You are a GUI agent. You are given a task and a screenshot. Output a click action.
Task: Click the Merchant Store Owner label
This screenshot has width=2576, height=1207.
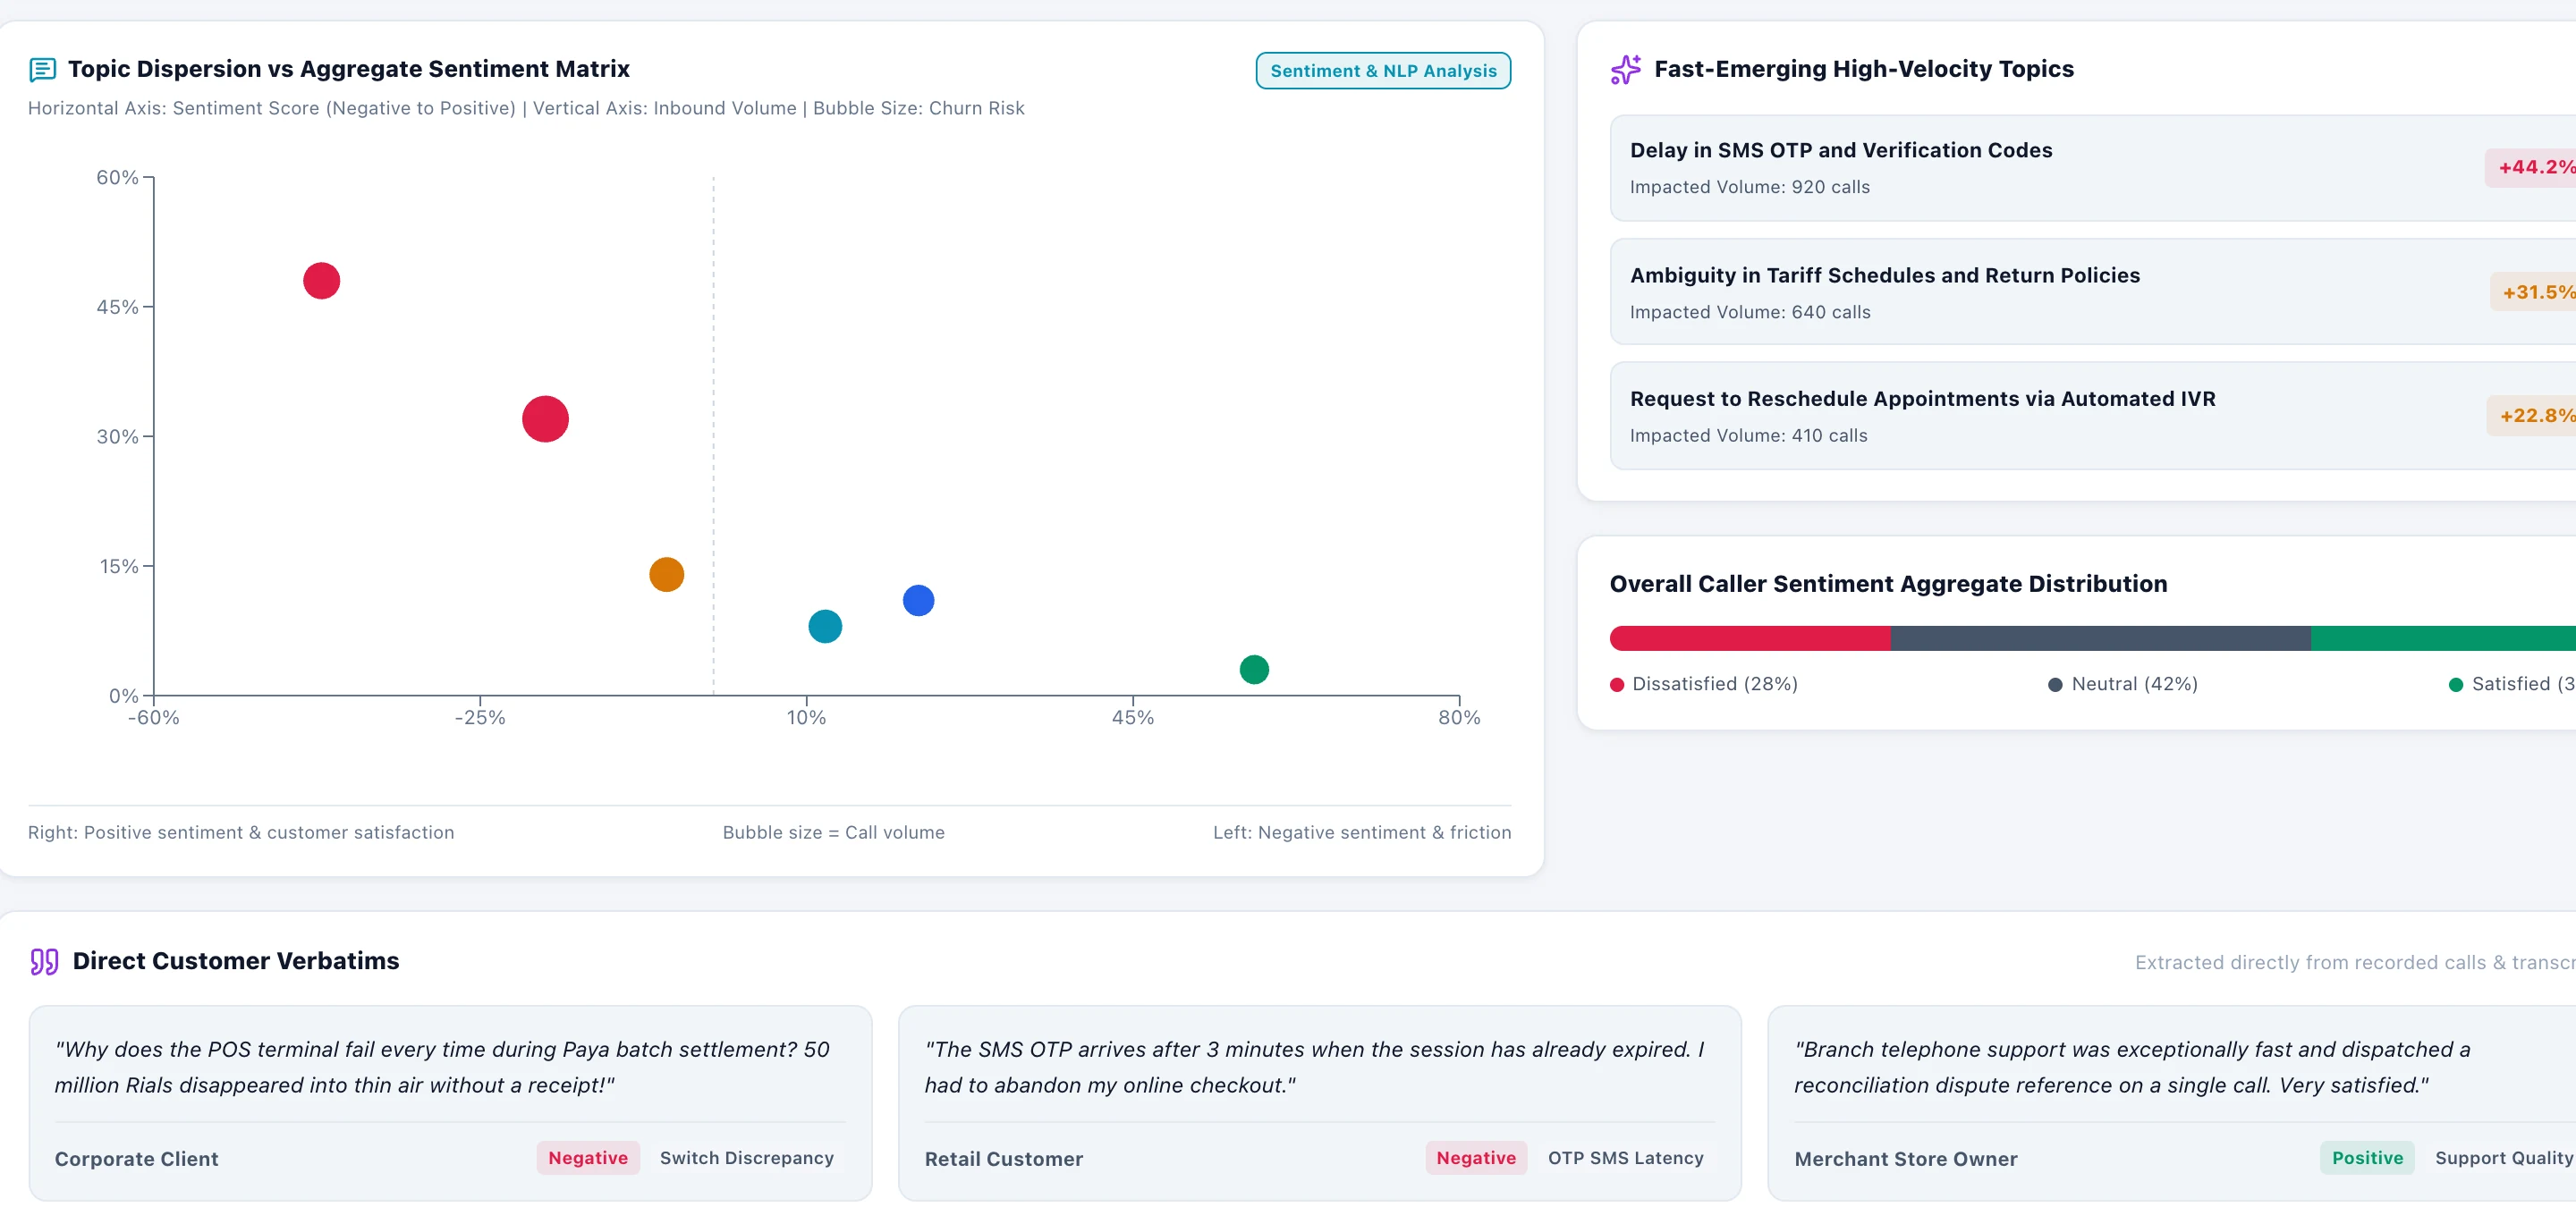[1906, 1159]
